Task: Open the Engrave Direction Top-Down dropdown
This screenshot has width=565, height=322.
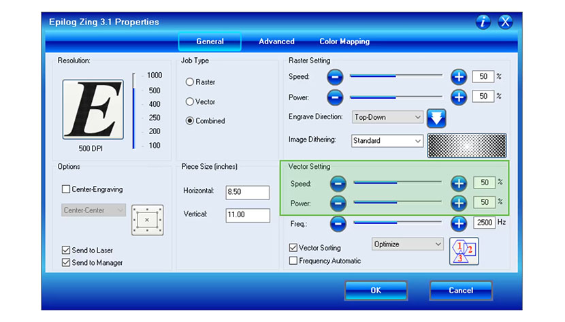Action: point(387,117)
